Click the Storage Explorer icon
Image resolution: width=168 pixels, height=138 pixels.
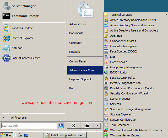click(106, 114)
